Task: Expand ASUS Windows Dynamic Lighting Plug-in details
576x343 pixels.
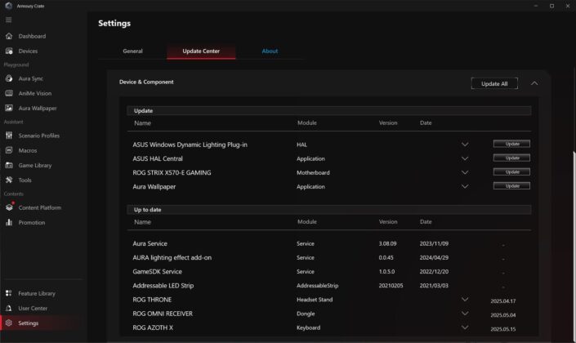Action: coord(465,145)
